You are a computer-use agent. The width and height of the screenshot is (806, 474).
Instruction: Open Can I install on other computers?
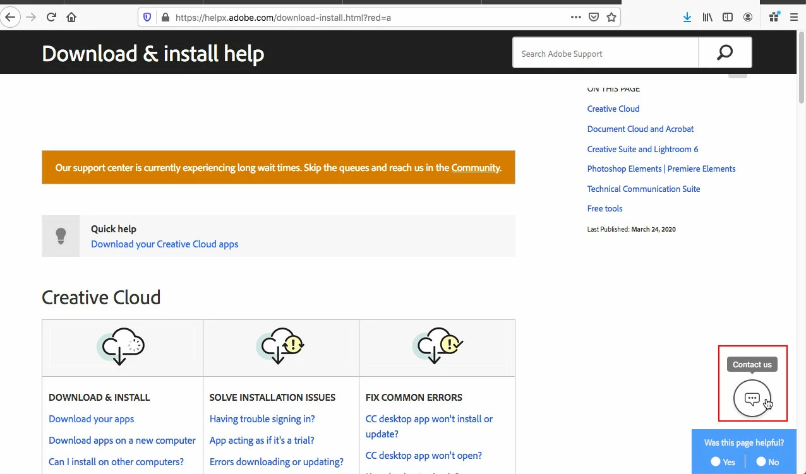[116, 461]
